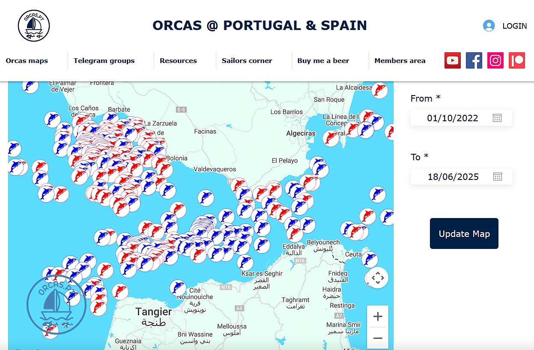Open the YouTube channel icon
The height and width of the screenshot is (350, 534).
tap(453, 60)
